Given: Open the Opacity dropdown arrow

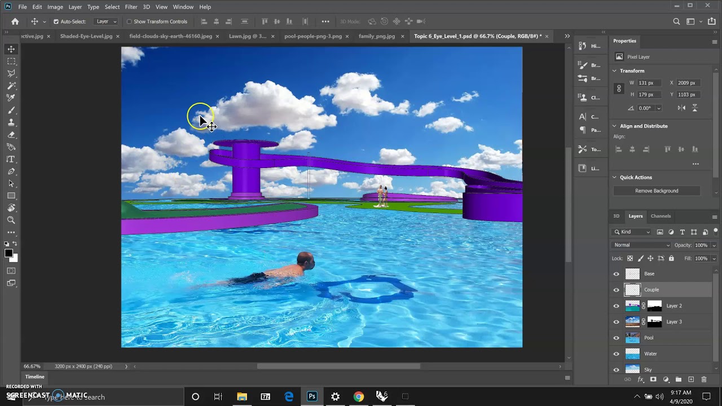Looking at the screenshot, I should (x=714, y=245).
